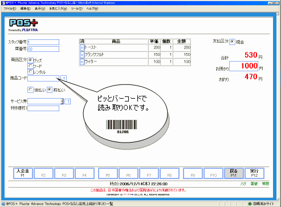
Task: Open the 編集 menu
Action: 26,9
